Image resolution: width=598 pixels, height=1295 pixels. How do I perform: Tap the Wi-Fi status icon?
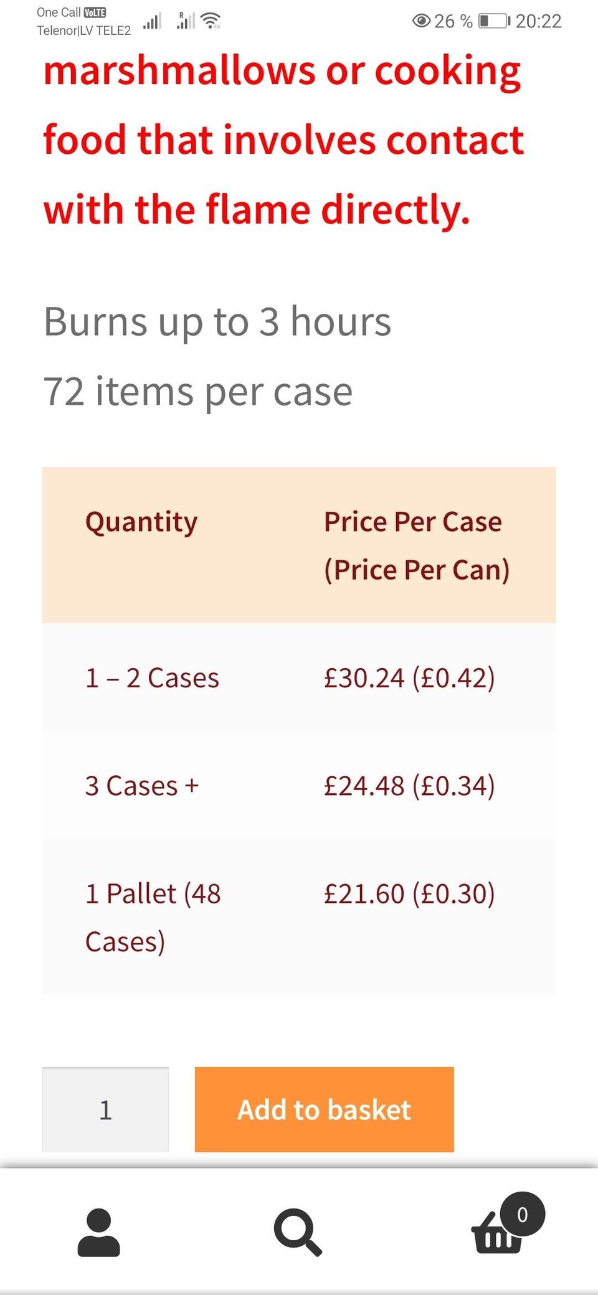click(x=211, y=21)
